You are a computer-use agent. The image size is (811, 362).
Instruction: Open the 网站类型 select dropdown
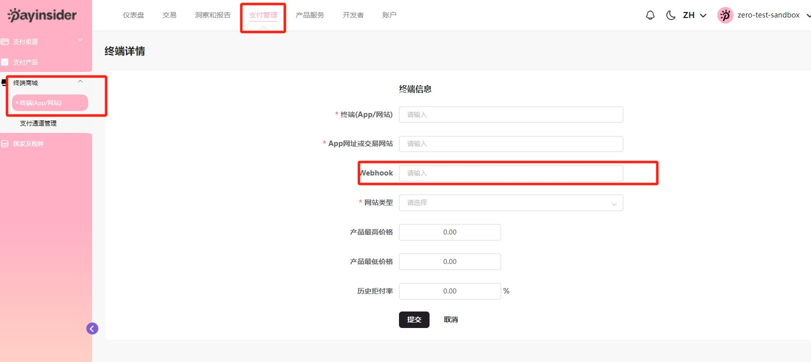(511, 203)
